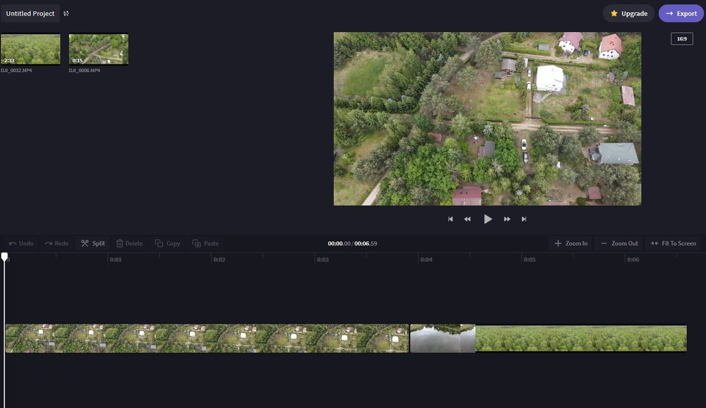Click the Untitled Project title field
This screenshot has height=408, width=706.
(x=30, y=13)
